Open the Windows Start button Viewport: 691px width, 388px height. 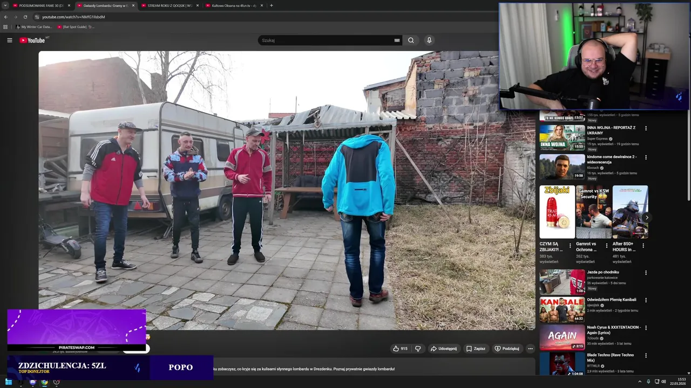pyautogui.click(x=9, y=382)
